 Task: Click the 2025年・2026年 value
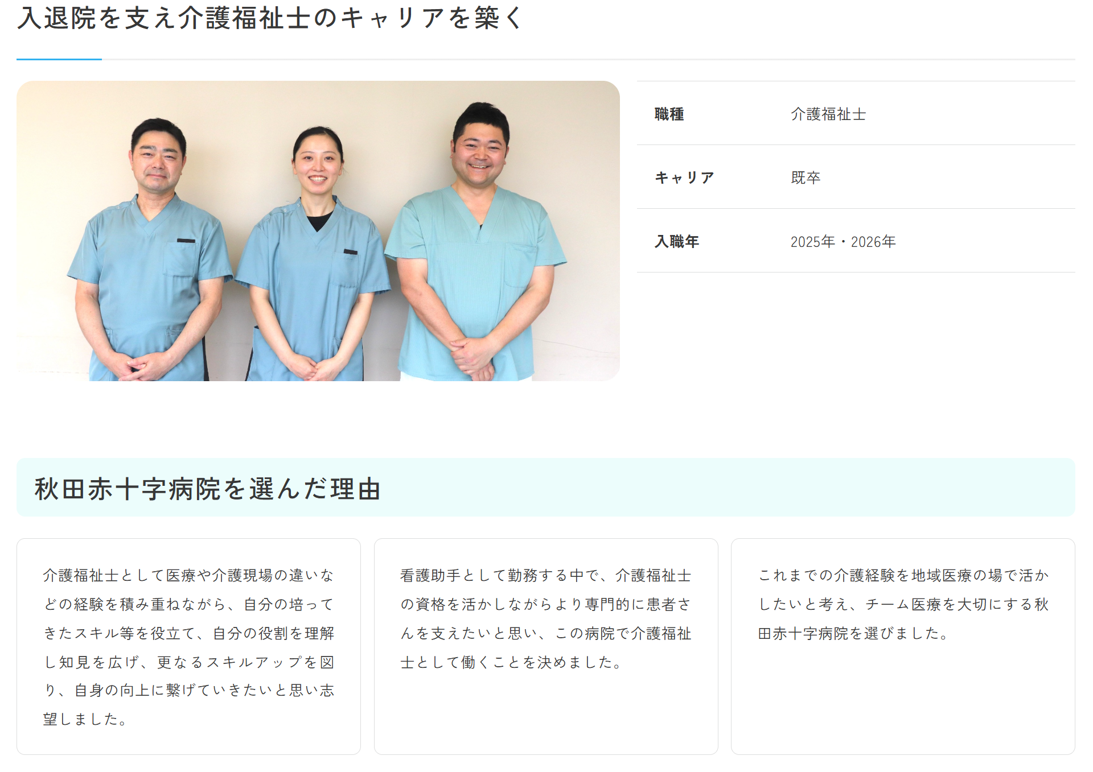click(x=843, y=242)
